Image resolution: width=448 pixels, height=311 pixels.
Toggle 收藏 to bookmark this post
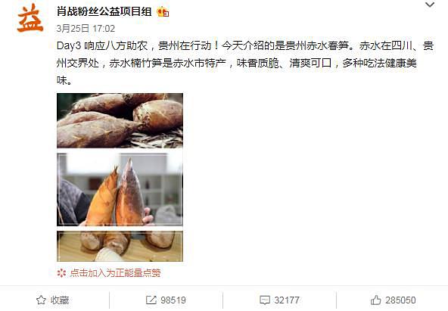53,300
